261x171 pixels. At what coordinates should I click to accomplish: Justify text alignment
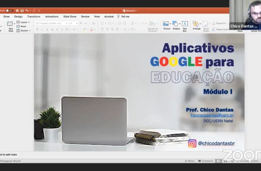coord(117,30)
